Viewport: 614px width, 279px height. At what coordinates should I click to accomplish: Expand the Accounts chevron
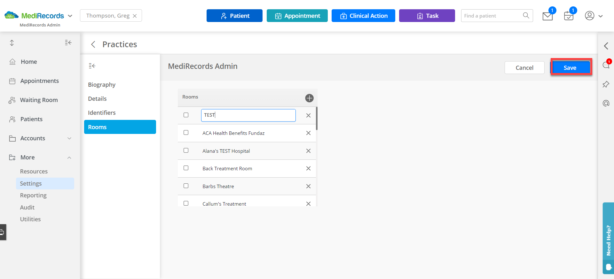pos(69,138)
